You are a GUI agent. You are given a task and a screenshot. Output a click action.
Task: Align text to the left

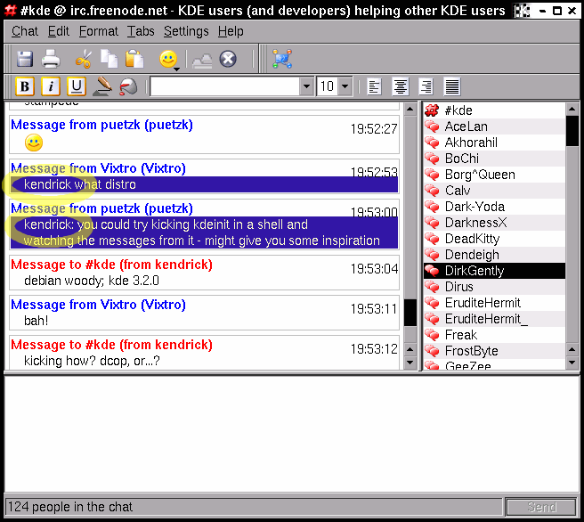pyautogui.click(x=375, y=86)
